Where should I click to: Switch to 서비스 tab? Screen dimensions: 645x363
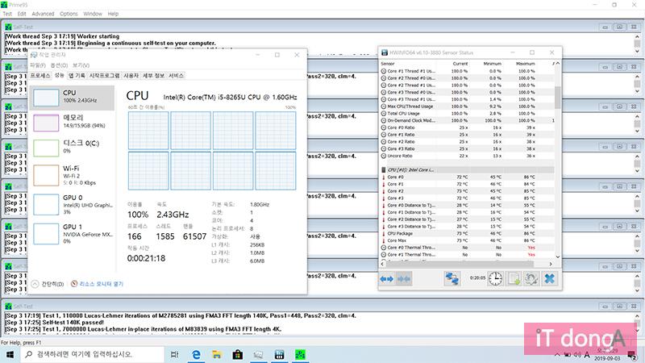pos(176,75)
